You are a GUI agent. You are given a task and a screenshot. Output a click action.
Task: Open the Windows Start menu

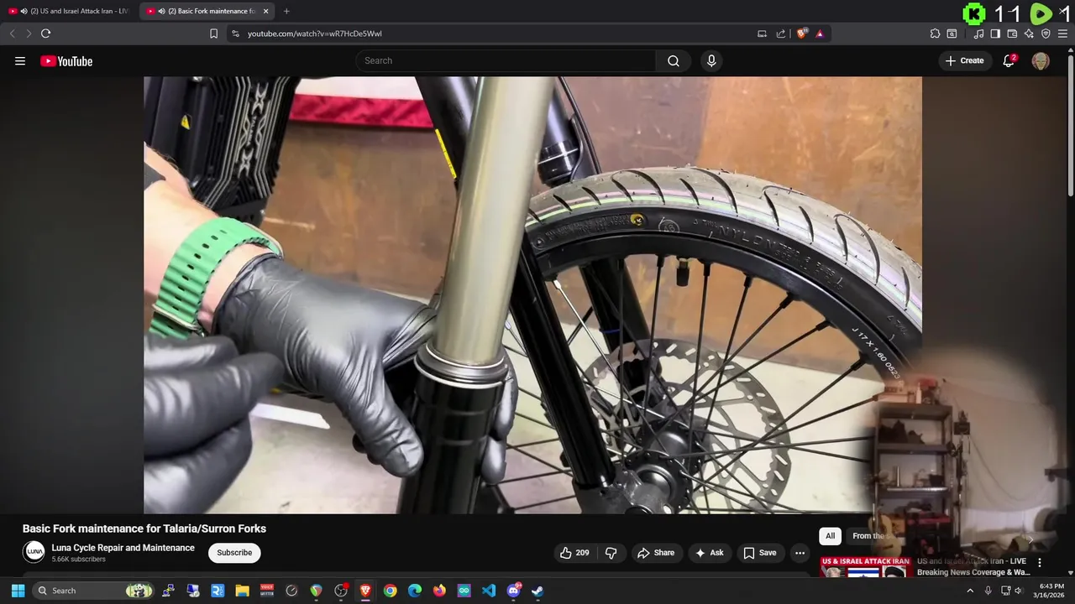[x=18, y=591]
